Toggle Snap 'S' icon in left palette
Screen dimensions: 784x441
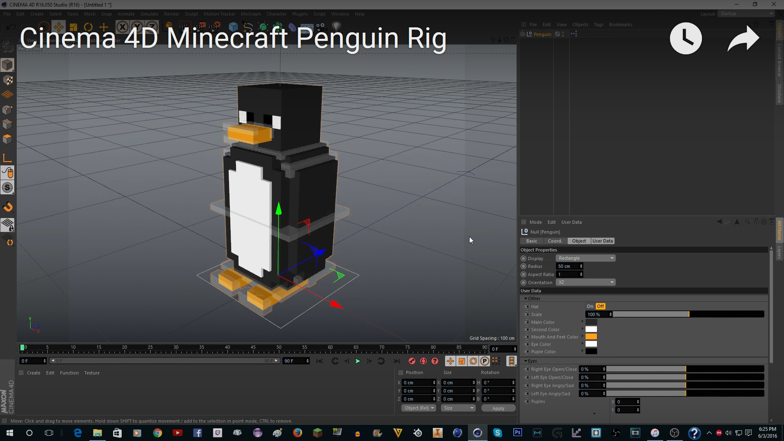click(7, 187)
